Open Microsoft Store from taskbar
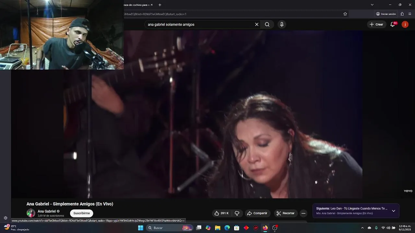Screen dimensions: 415x233 (237, 228)
